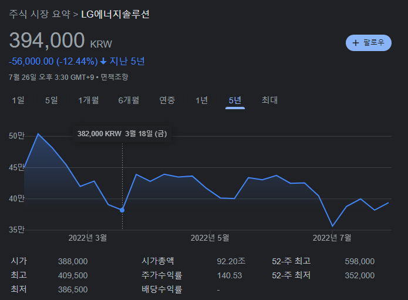Select the 5일 range tab
The height and width of the screenshot is (300, 408).
coord(52,100)
